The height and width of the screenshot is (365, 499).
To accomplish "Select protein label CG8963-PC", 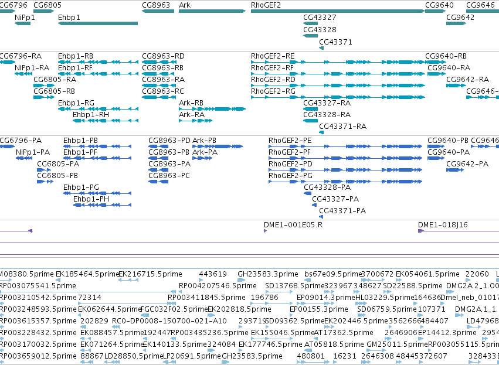I will [169, 176].
